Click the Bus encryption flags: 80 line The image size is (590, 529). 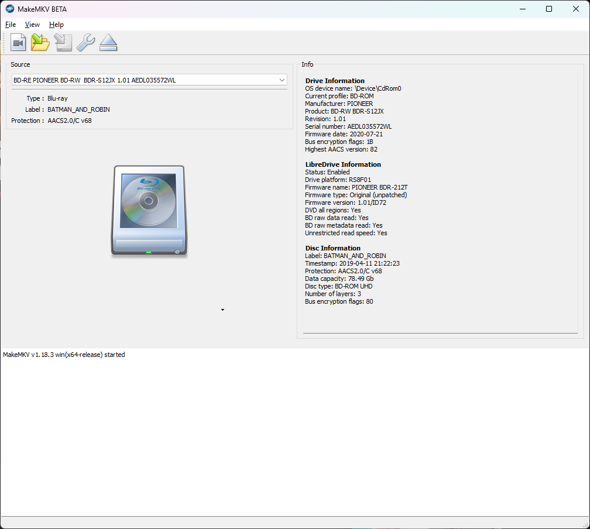click(339, 301)
